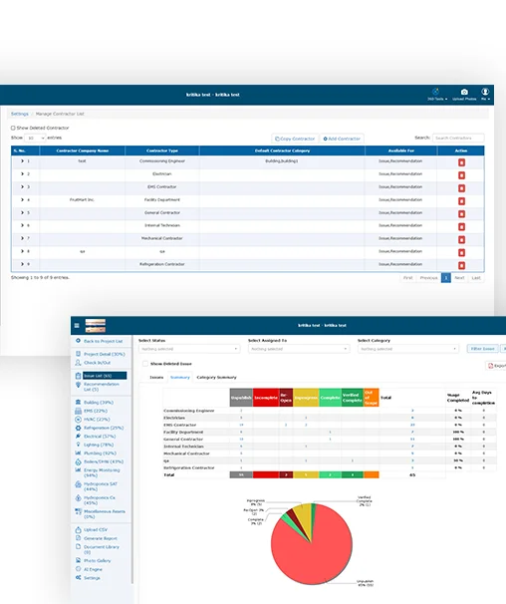Open the 360 Tools menu in header

pos(436,95)
